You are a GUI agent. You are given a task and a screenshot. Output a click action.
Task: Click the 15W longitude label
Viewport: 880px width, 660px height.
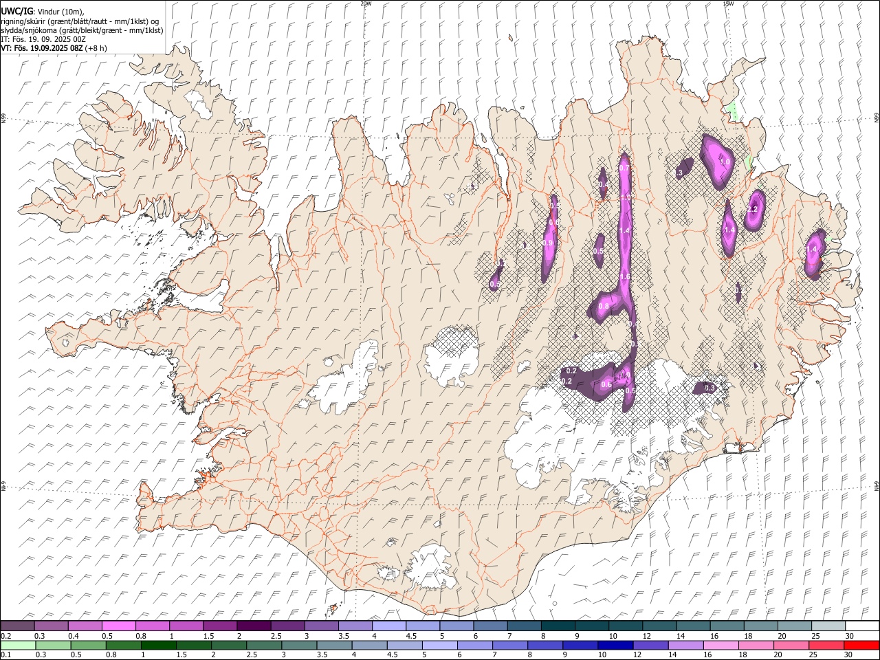point(728,3)
